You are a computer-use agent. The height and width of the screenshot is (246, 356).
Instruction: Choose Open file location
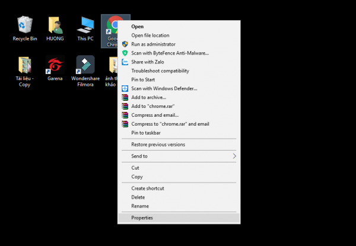click(179, 36)
